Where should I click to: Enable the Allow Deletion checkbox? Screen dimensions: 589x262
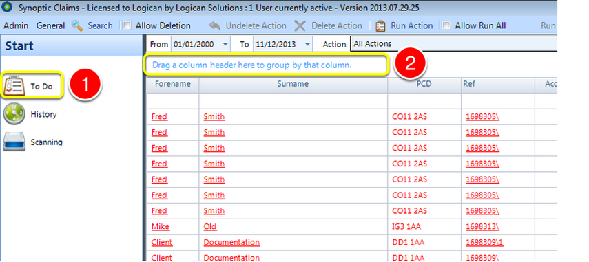[x=127, y=25]
